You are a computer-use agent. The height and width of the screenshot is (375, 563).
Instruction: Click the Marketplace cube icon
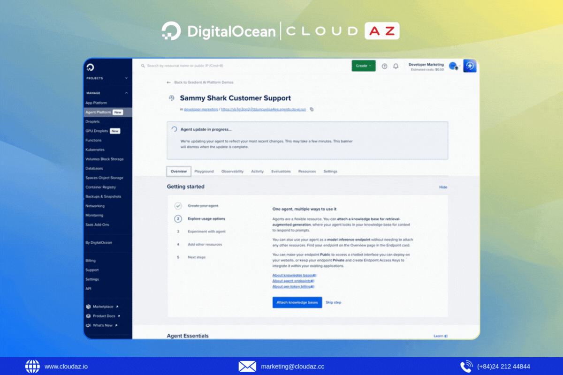(88, 307)
